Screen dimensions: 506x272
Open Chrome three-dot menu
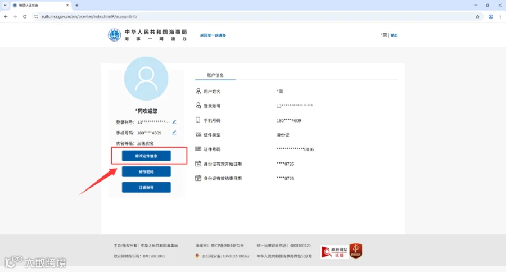500,16
